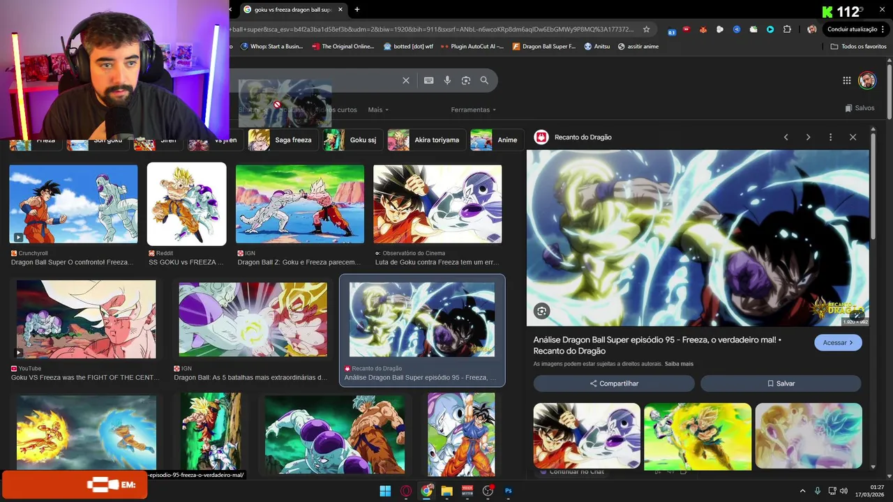893x502 pixels.
Task: Open the Windows Start menu
Action: (385, 491)
